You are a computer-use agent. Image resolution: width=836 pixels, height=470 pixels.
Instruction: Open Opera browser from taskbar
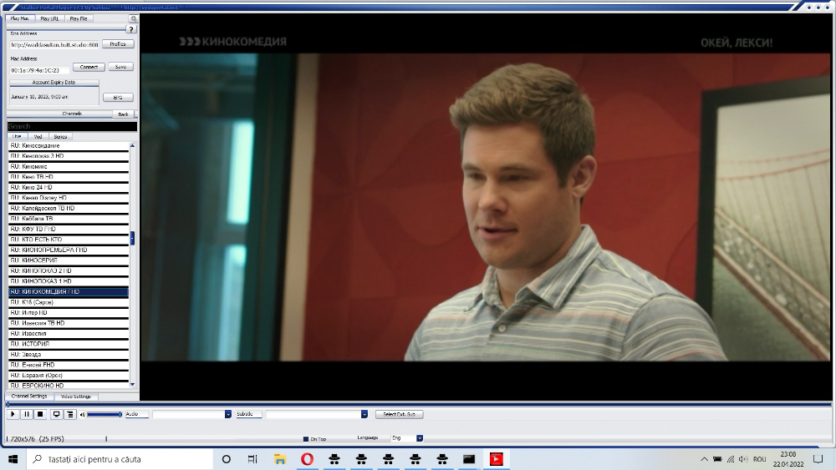pyautogui.click(x=307, y=459)
